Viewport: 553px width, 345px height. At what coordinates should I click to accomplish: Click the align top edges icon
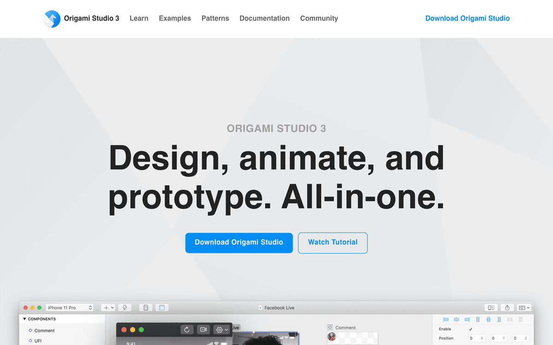pyautogui.click(x=478, y=319)
